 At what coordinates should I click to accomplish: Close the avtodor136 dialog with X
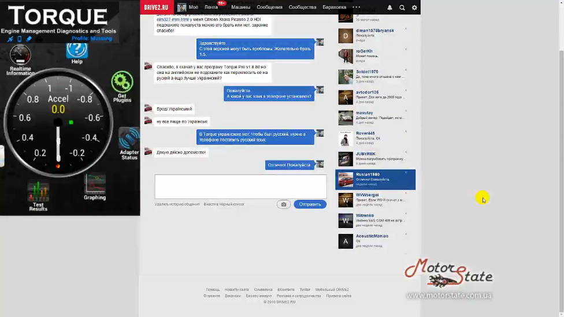point(406,90)
